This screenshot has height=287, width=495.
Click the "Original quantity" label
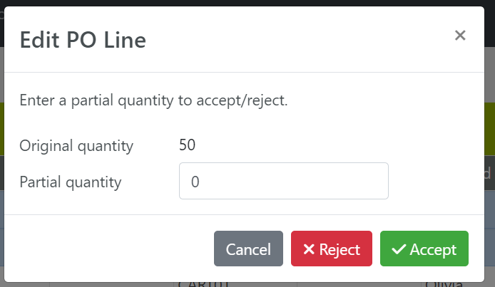tap(76, 146)
